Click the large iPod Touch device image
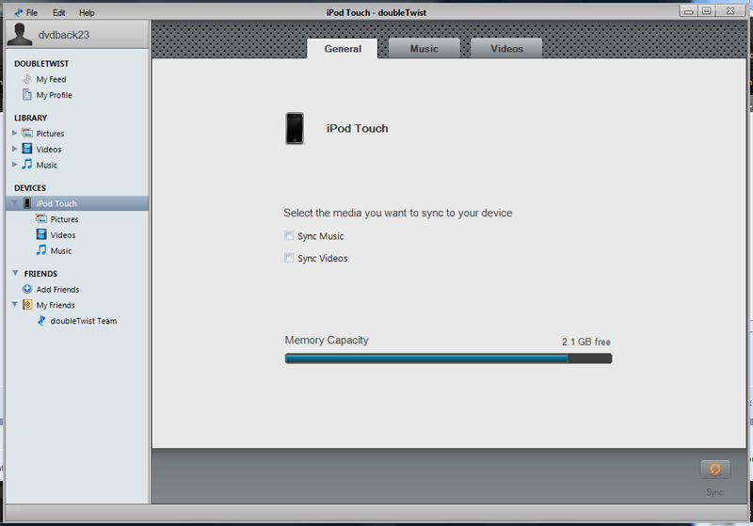Image resolution: width=753 pixels, height=526 pixels. click(x=295, y=128)
